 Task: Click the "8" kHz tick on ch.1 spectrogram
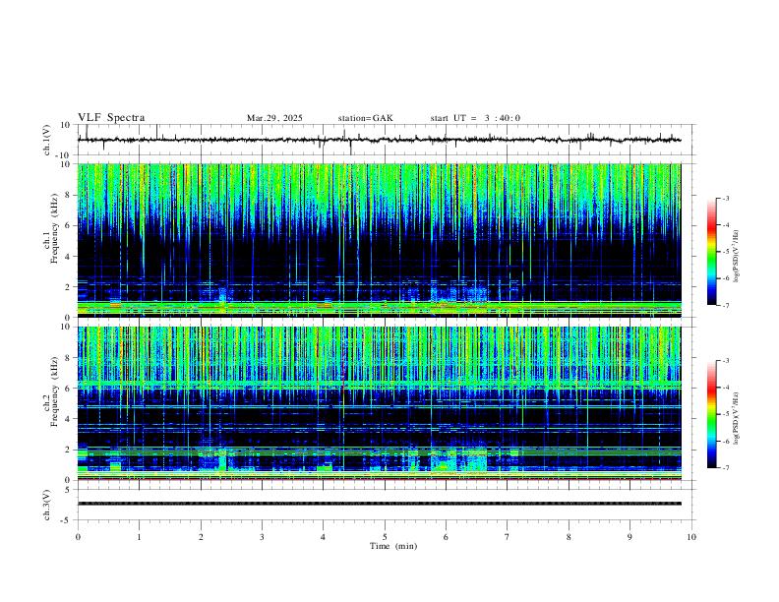click(68, 195)
